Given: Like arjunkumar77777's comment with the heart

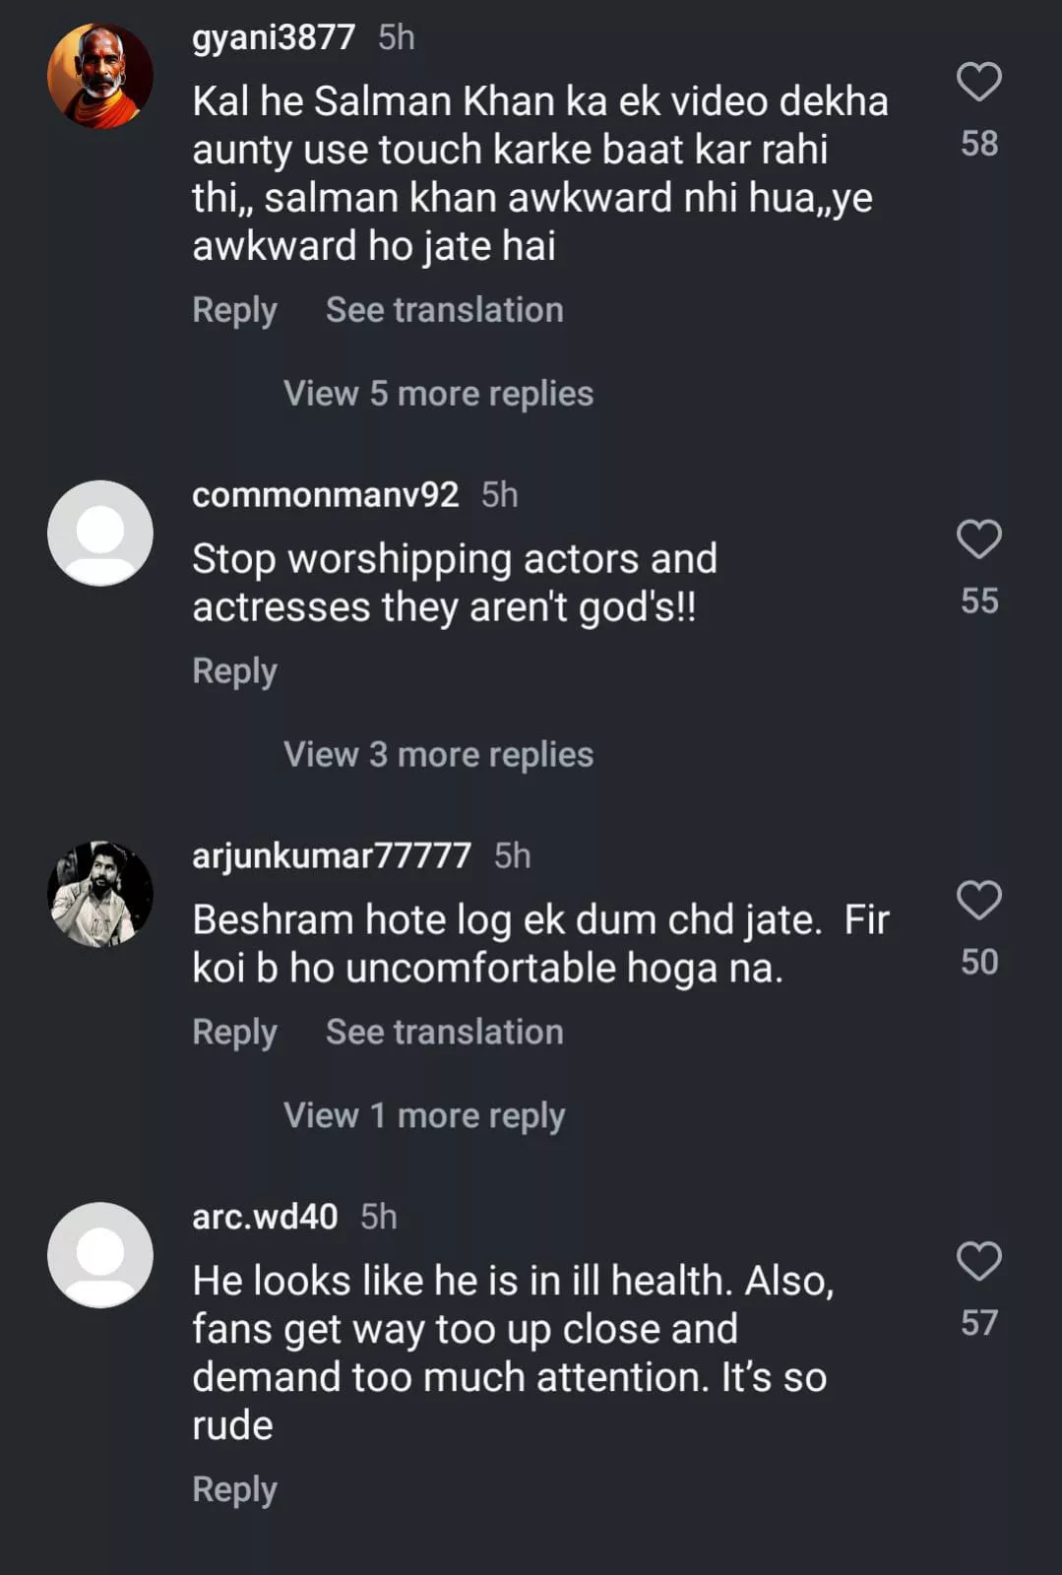Looking at the screenshot, I should (x=978, y=901).
